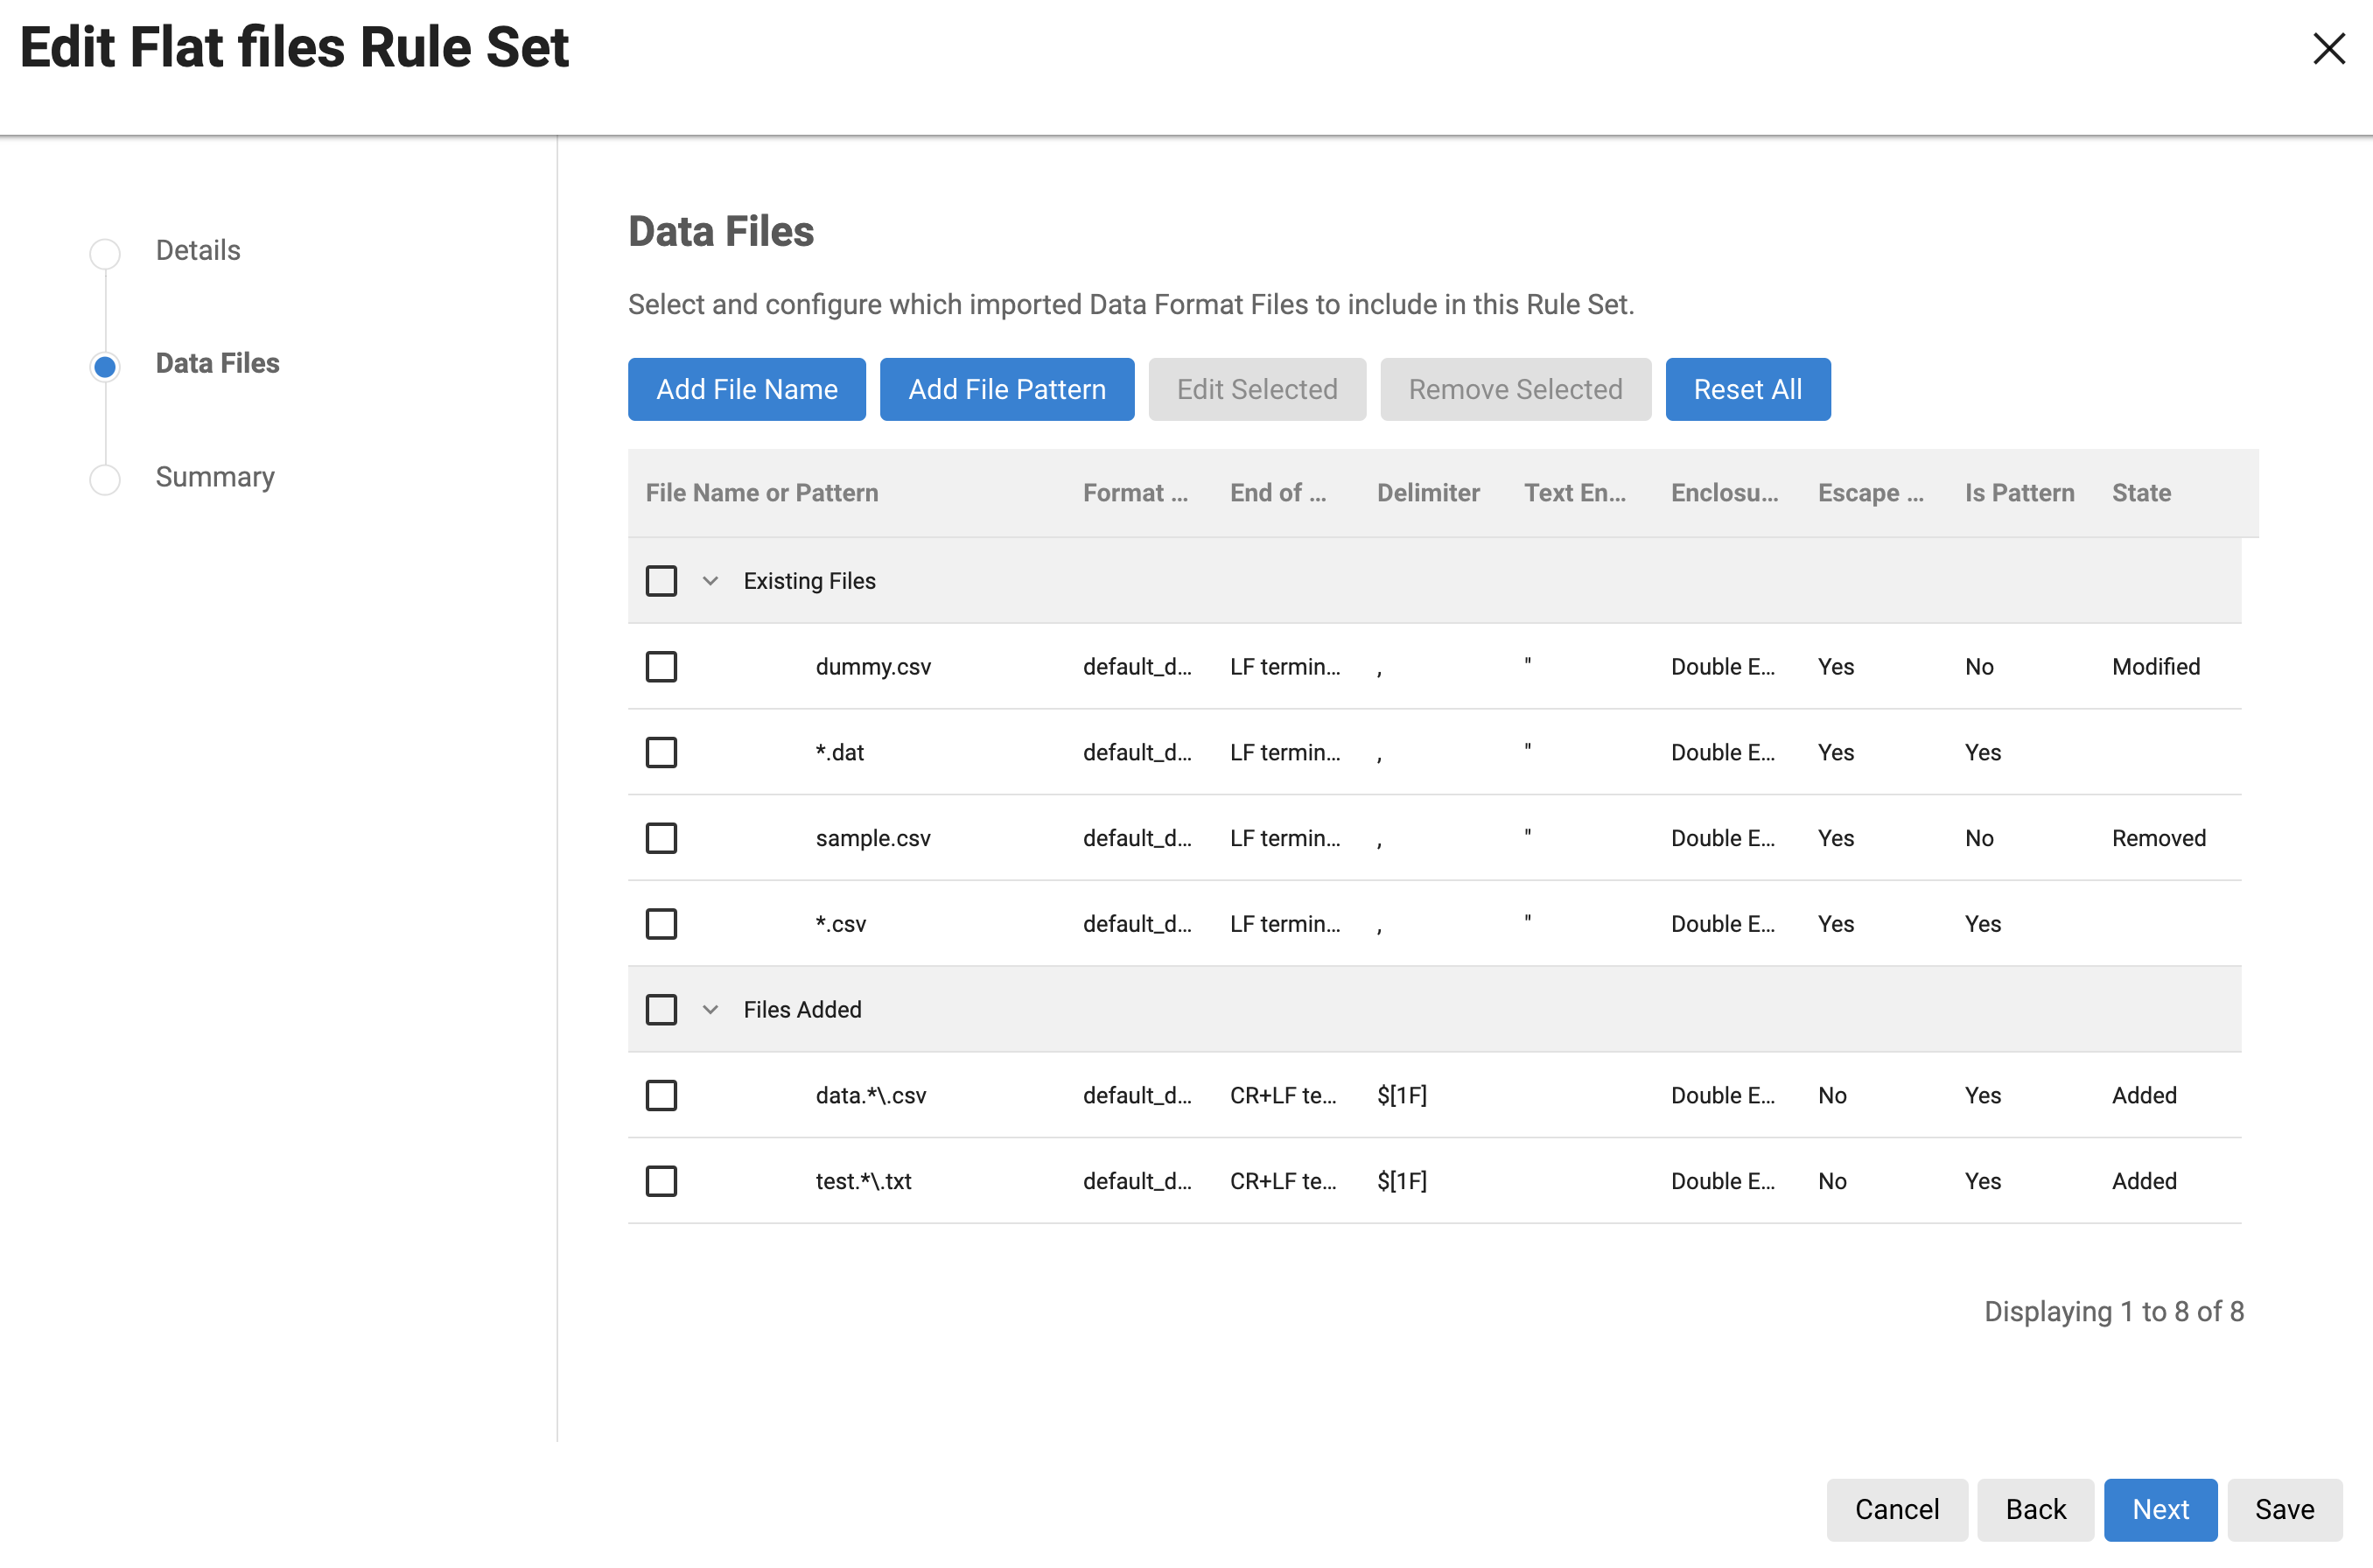Collapse the Existing Files group chevron

point(710,581)
